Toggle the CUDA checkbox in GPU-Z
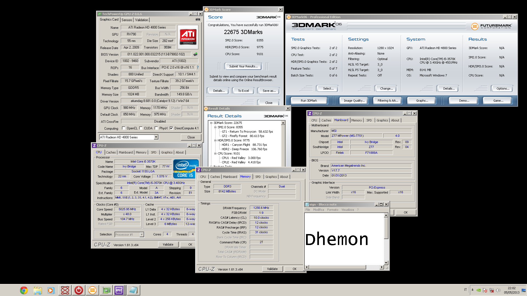The image size is (527, 296). 141,128
